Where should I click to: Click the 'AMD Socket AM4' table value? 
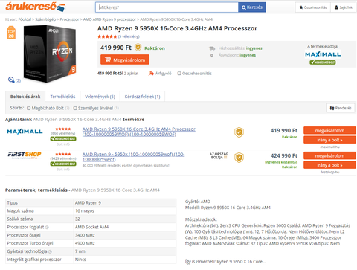(x=91, y=227)
